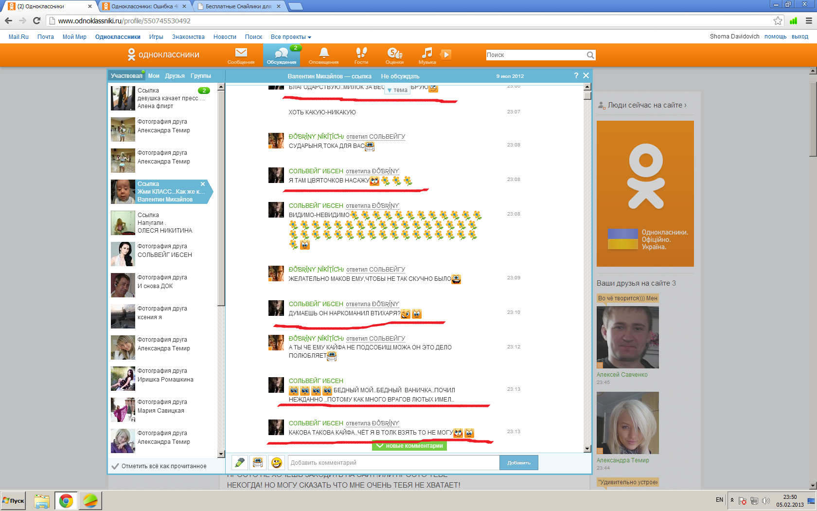The width and height of the screenshot is (817, 511).
Task: Click the Поиск search field
Action: [x=536, y=55]
